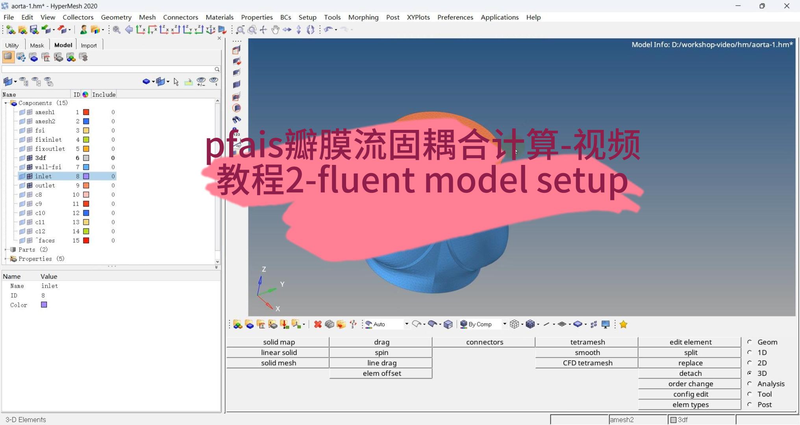Screen dimensions: 800x425
Task: Open the connectors panel
Action: [485, 342]
